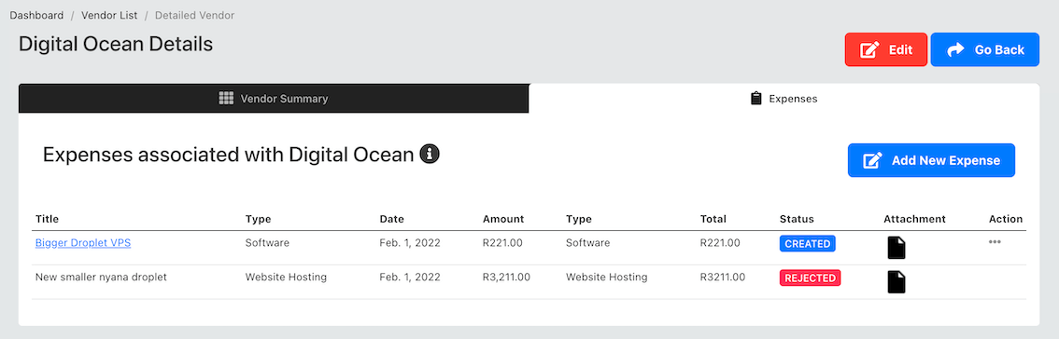Click the Title column header
The image size is (1059, 339).
pos(48,219)
